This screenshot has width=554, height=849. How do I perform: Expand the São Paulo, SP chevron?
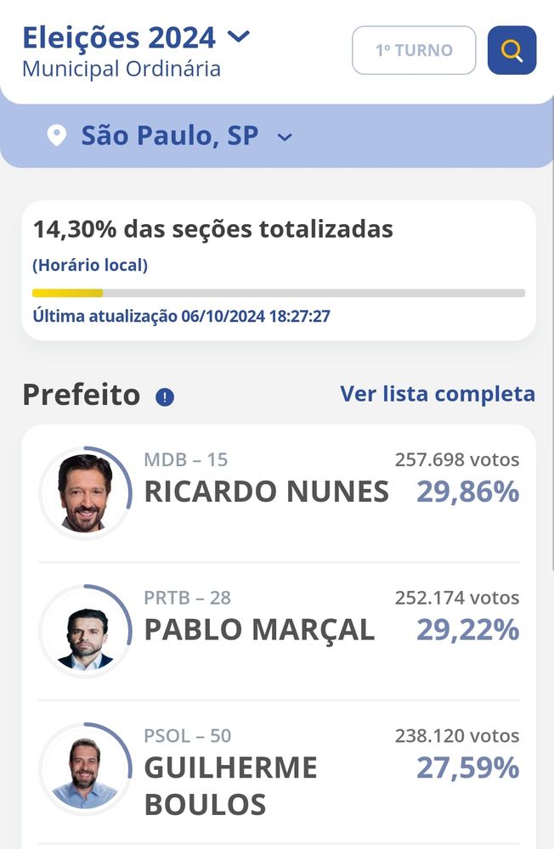[x=285, y=137]
